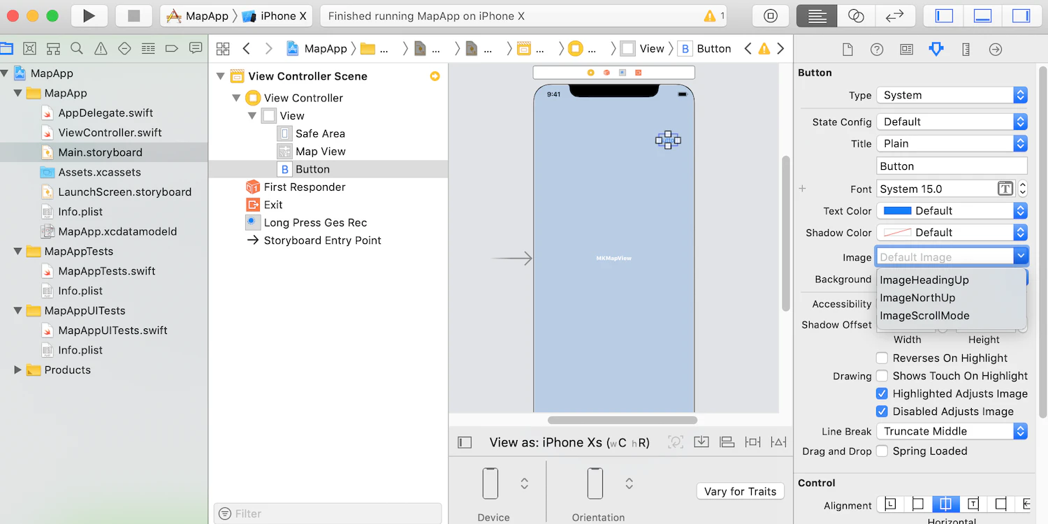Screen dimensions: 1048x524
Task: Click the Run (play) button
Action: click(89, 15)
